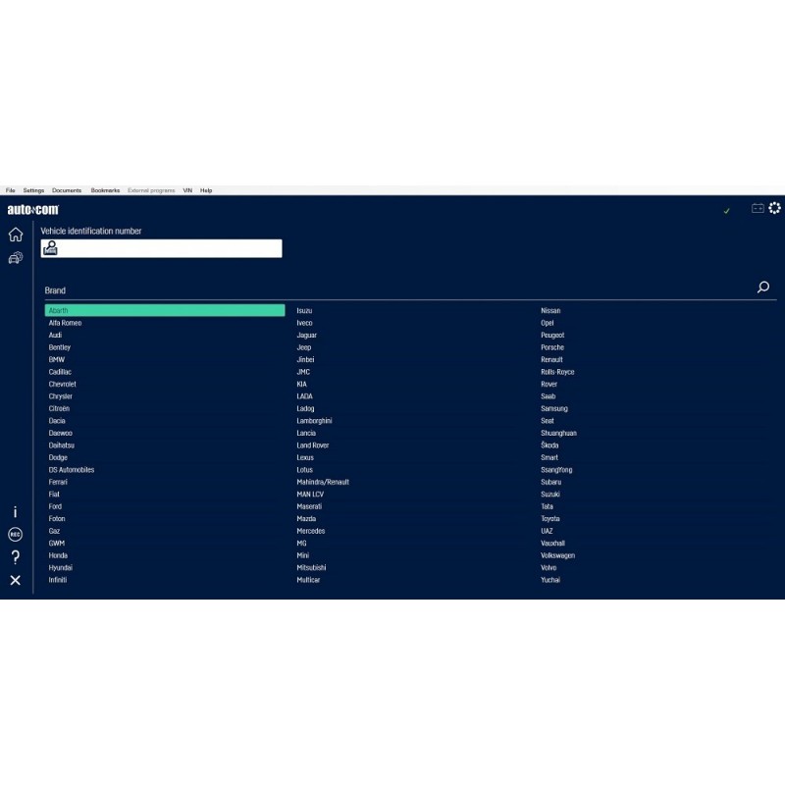The image size is (785, 785).
Task: Open the information 'i' sidebar icon
Action: pos(15,512)
